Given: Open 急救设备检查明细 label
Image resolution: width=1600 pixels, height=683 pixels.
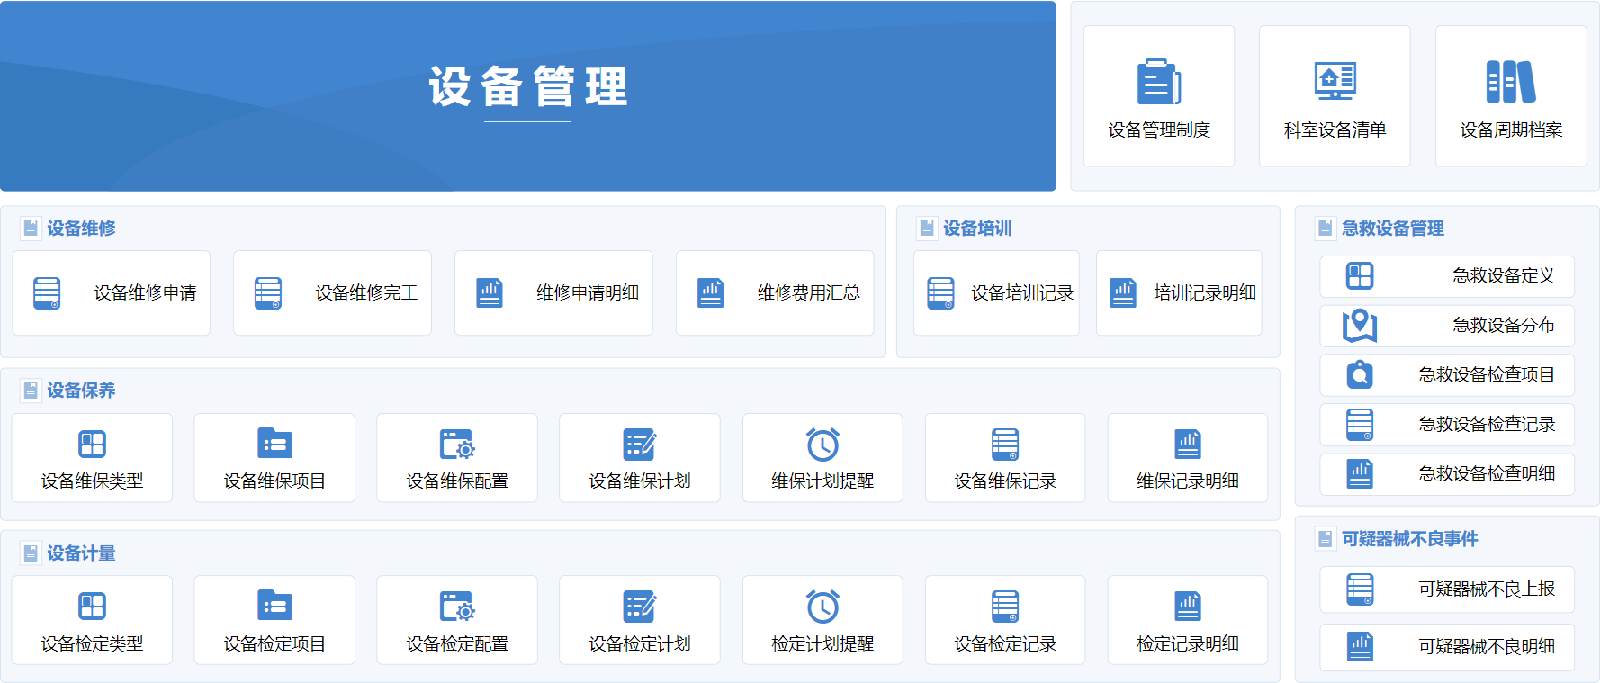Looking at the screenshot, I should pyautogui.click(x=1487, y=474).
